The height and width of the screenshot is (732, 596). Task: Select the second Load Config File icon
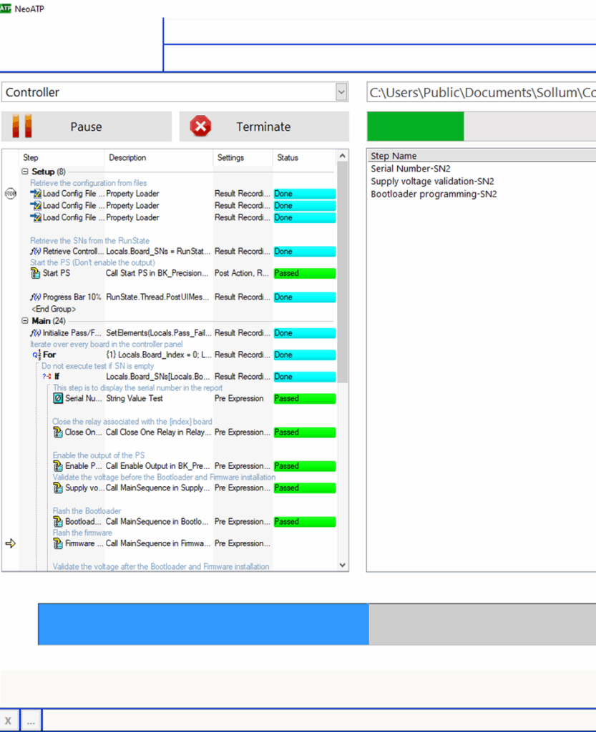pos(36,205)
